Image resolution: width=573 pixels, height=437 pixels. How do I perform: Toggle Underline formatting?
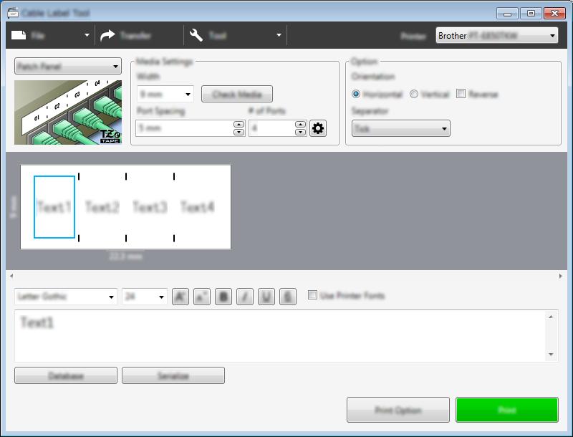(x=266, y=297)
